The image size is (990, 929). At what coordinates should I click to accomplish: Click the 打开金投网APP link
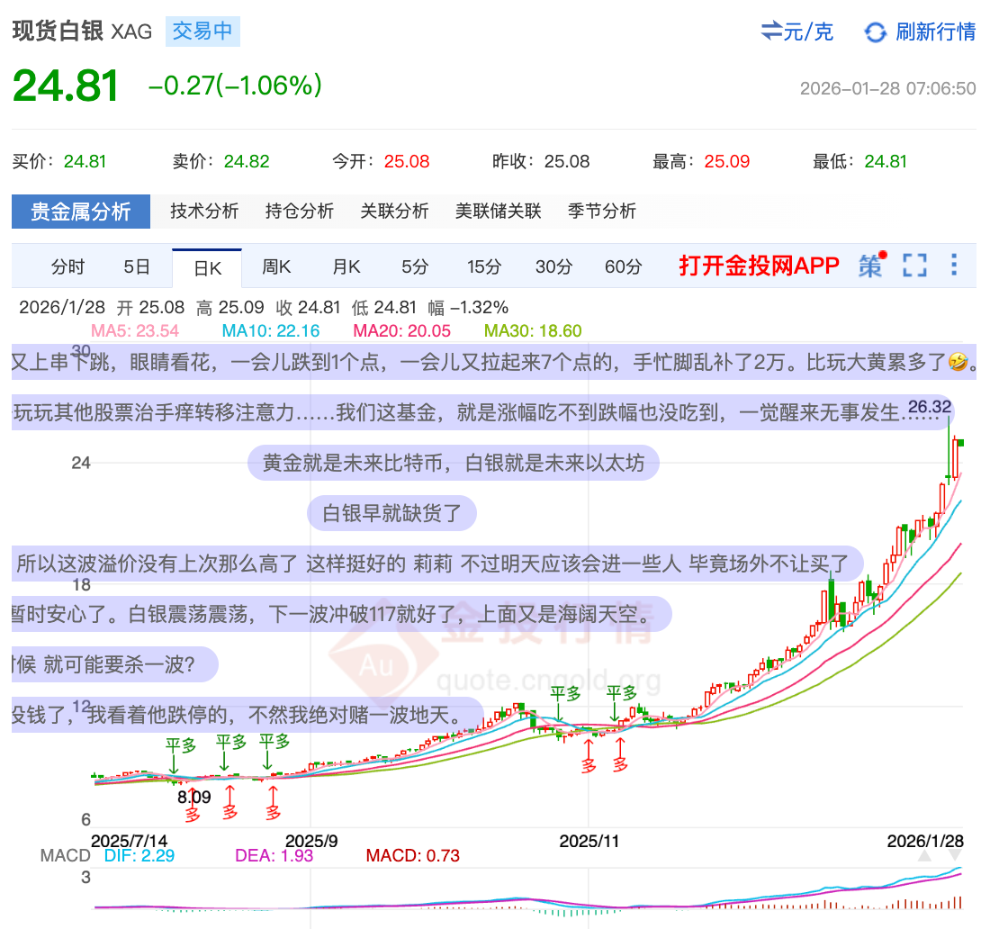point(759,266)
